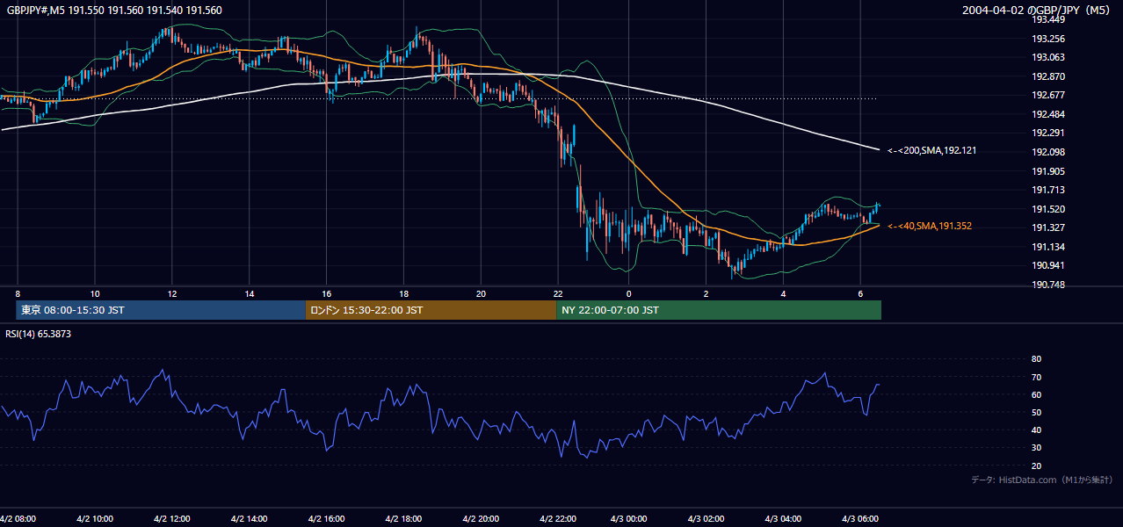Screen dimensions: 1123x527
Task: Click price axis value 192.098
Action: [1047, 152]
